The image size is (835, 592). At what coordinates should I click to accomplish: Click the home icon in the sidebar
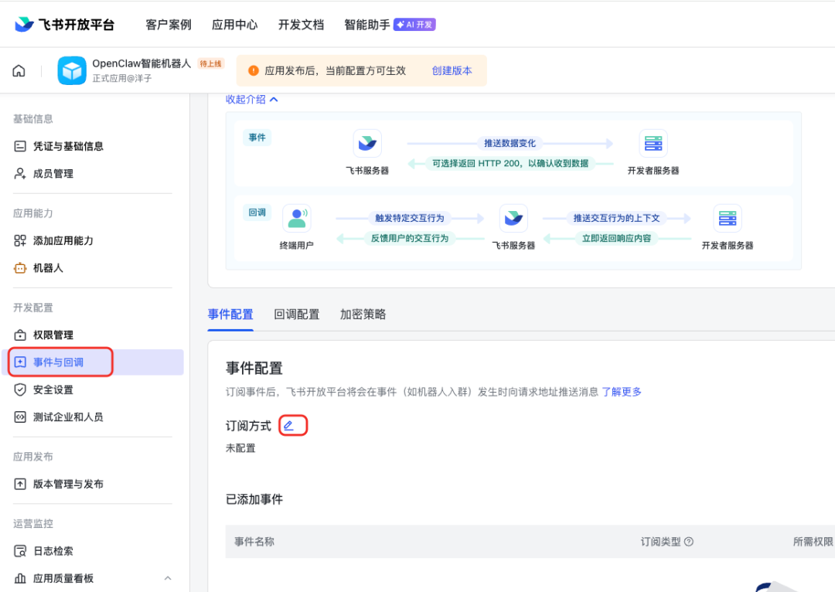point(19,70)
